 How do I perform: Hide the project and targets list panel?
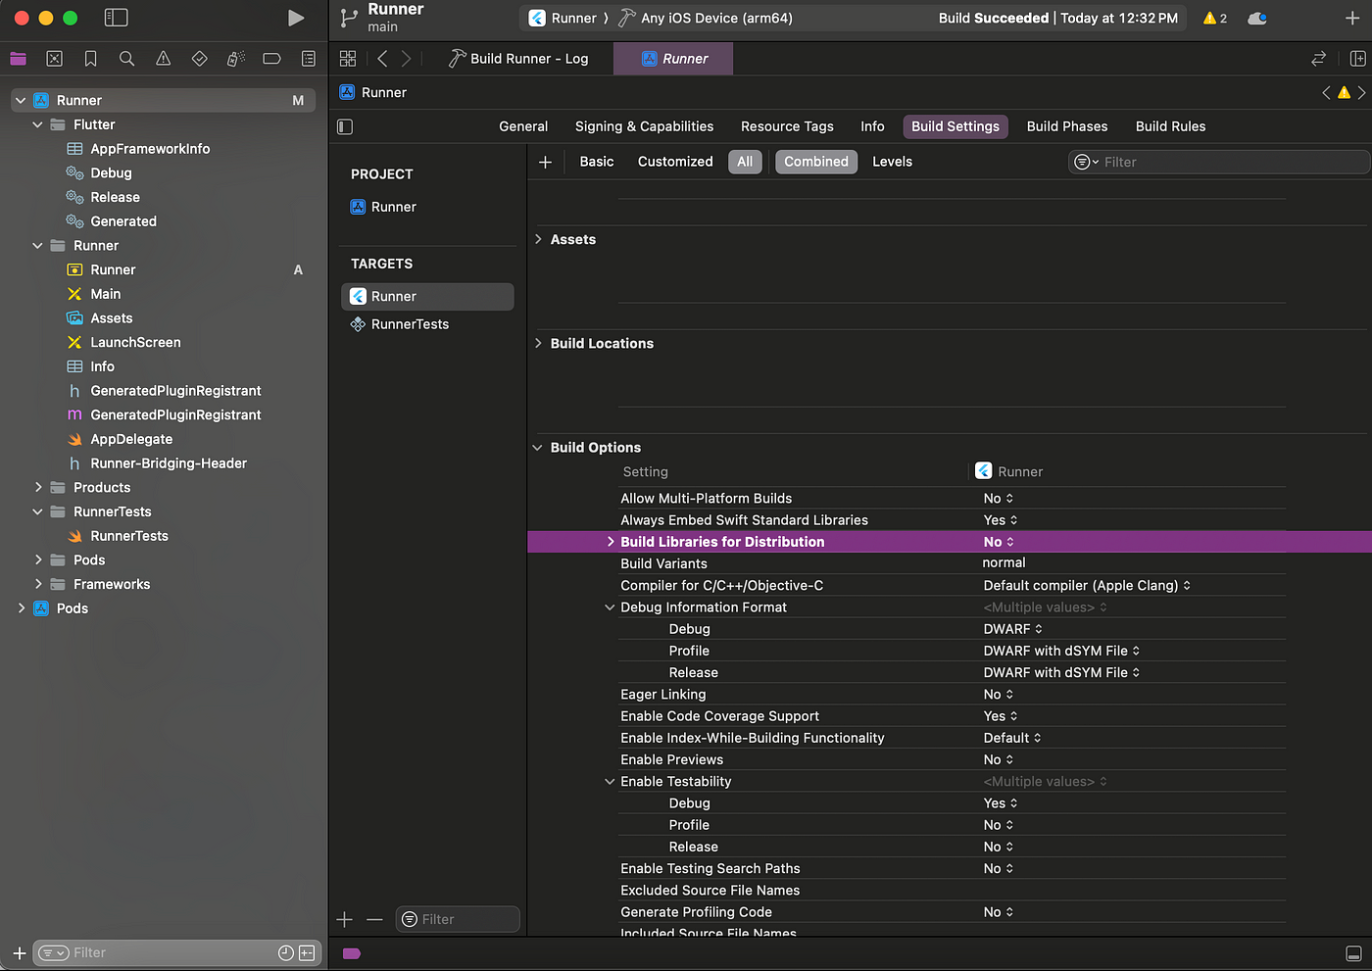point(345,126)
